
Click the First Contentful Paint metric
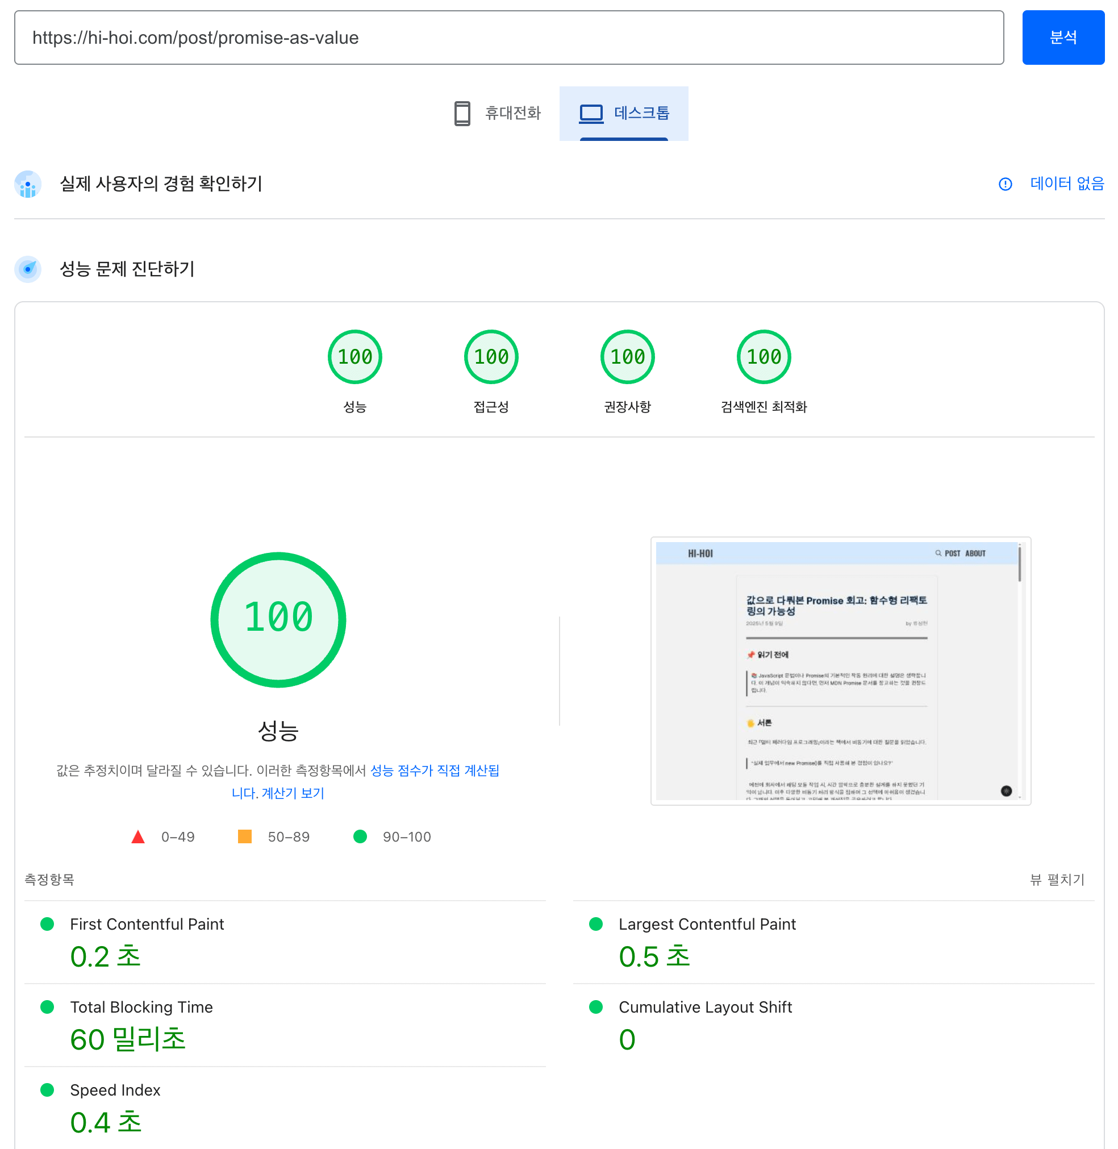pyautogui.click(x=147, y=924)
